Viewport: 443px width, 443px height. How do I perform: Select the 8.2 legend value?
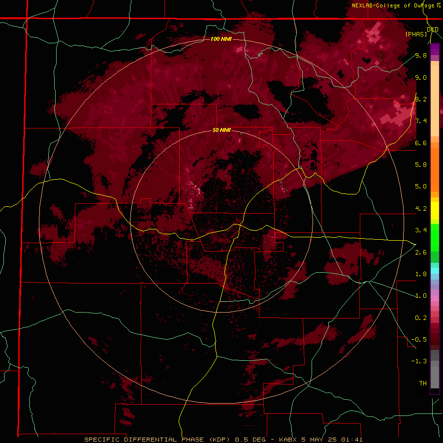pyautogui.click(x=421, y=99)
